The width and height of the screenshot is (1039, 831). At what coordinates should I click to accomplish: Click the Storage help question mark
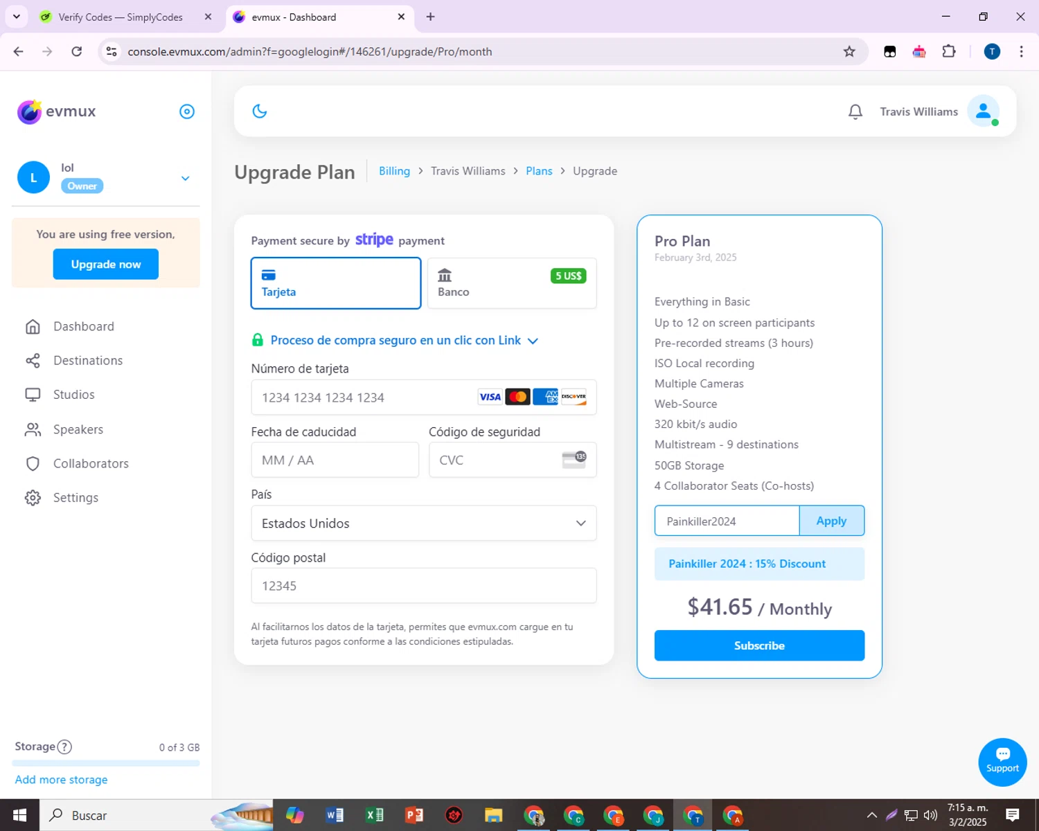[64, 747]
